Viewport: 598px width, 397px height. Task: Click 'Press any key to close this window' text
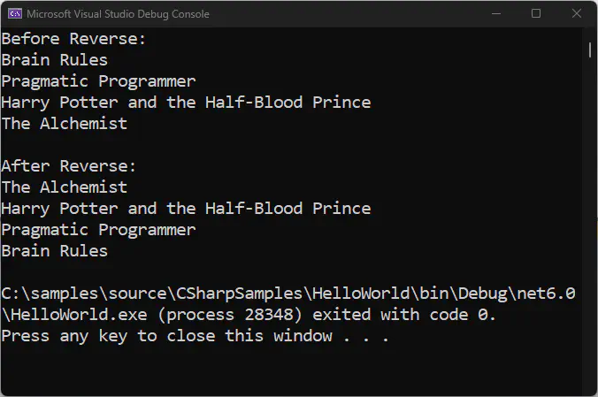[x=166, y=336]
